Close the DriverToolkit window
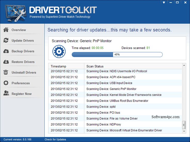 point(185,2)
